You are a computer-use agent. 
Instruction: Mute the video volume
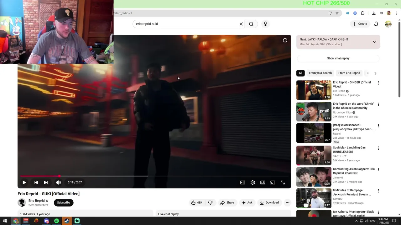58,182
